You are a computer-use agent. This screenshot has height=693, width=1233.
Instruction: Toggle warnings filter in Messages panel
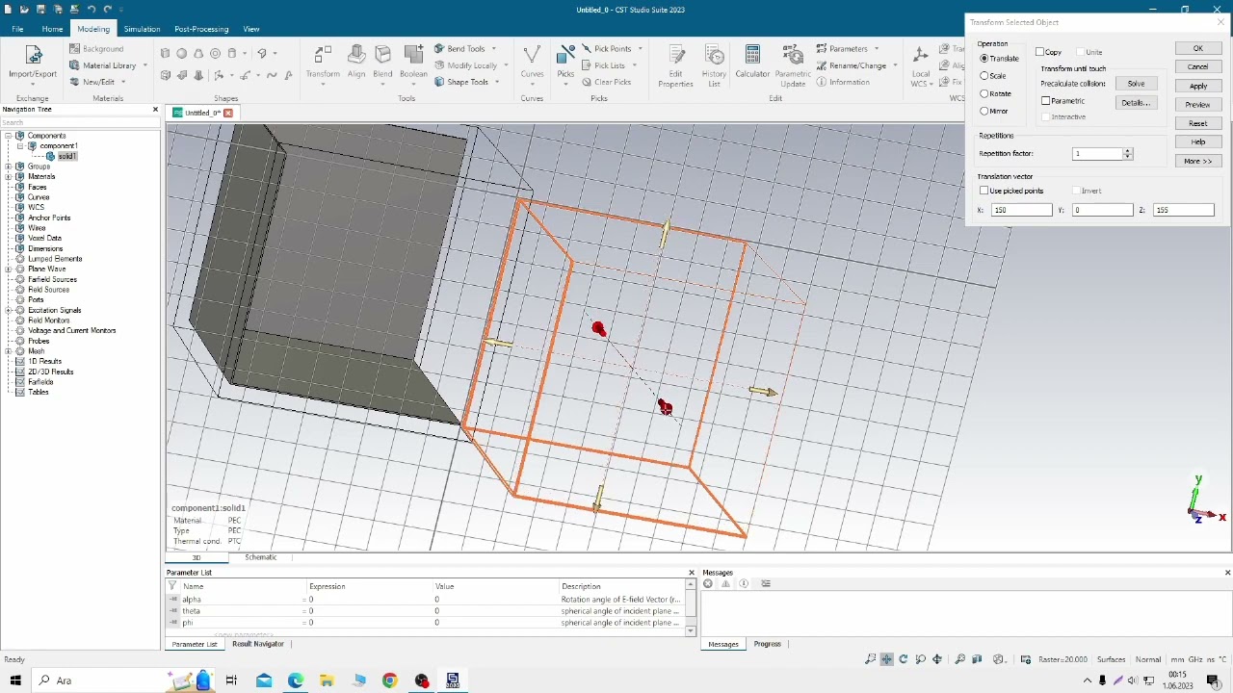click(x=726, y=583)
